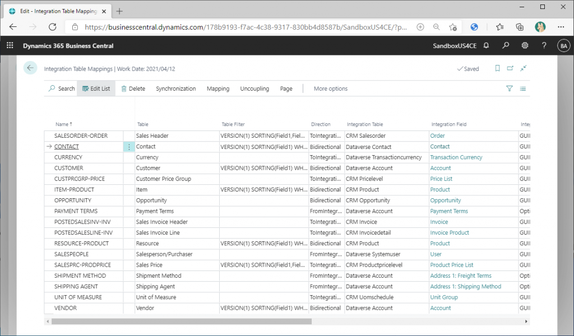Click the back arrow on page header
Image resolution: width=574 pixels, height=336 pixels.
coord(30,68)
